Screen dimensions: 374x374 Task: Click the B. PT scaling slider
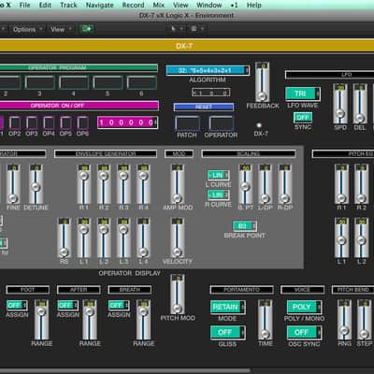tap(245, 184)
